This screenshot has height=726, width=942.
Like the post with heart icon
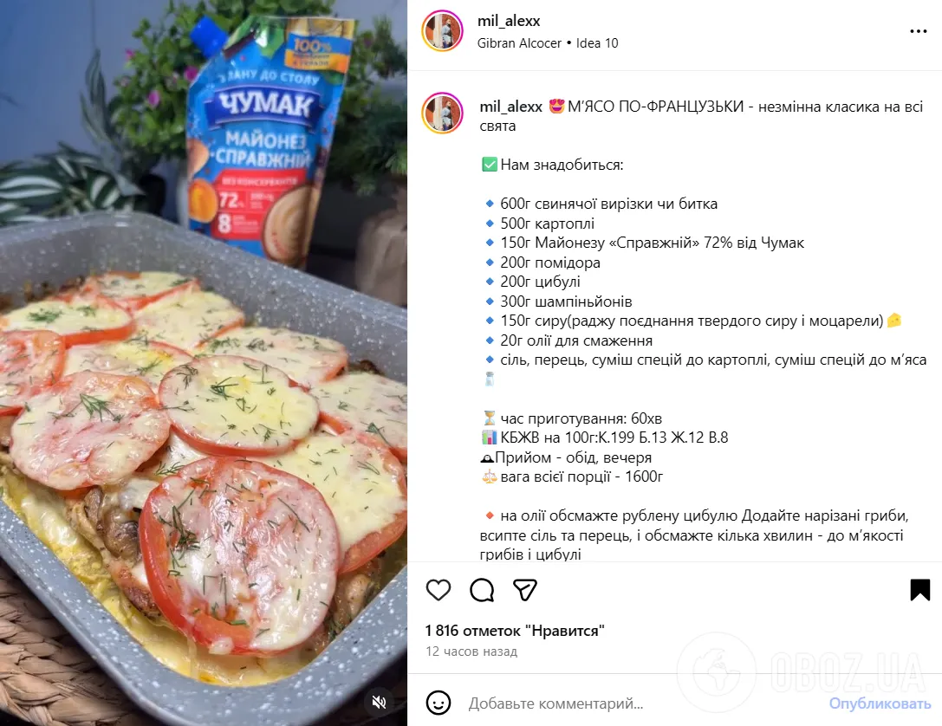pyautogui.click(x=438, y=590)
